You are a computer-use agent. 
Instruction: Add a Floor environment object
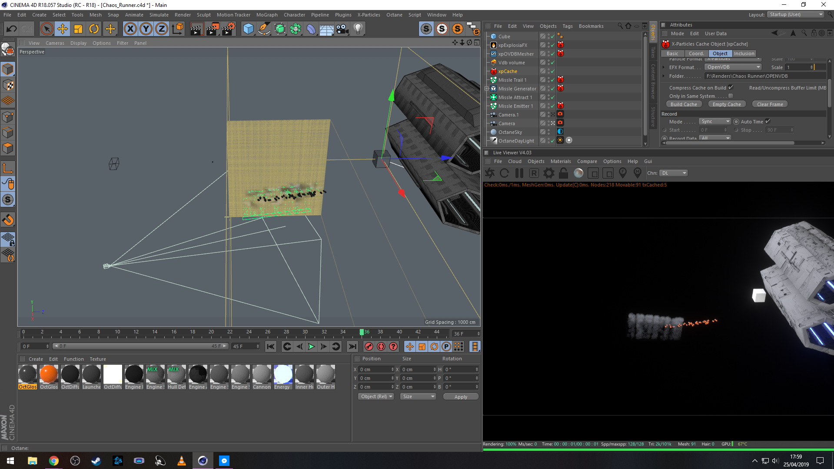[327, 29]
